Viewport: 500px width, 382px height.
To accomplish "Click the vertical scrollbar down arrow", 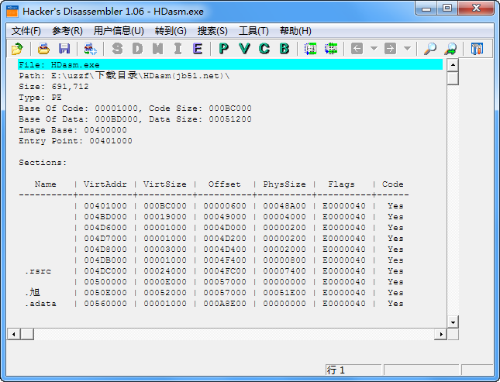I will pyautogui.click(x=453, y=322).
